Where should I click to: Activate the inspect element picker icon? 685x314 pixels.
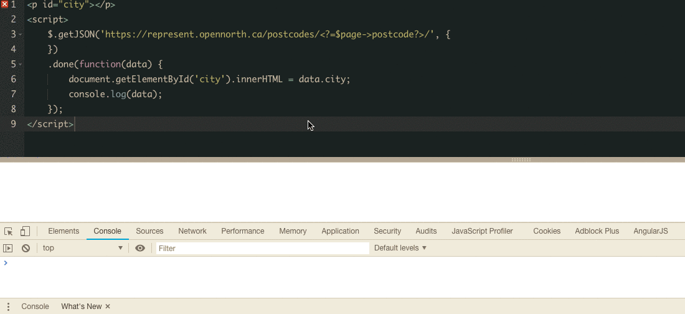(x=9, y=231)
